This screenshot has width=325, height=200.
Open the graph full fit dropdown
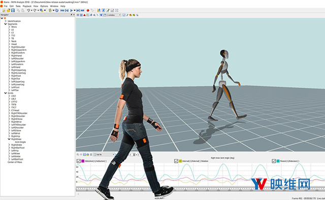click(x=104, y=154)
